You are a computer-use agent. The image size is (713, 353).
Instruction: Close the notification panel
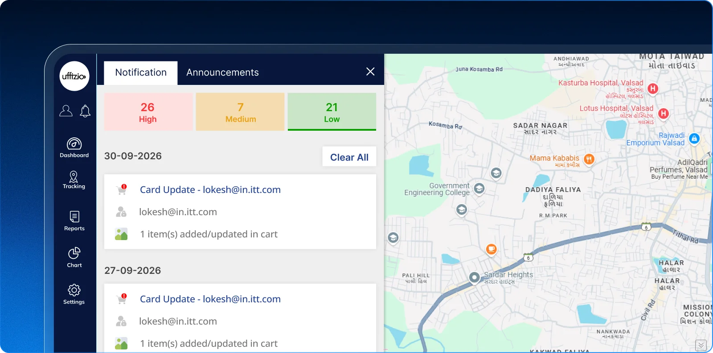point(370,72)
